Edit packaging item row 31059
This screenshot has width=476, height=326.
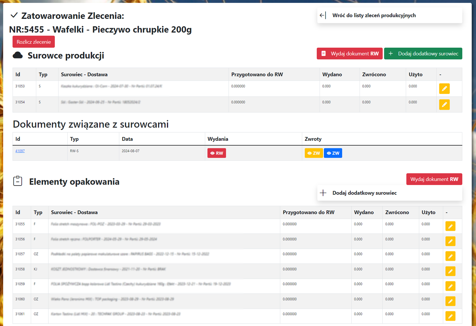(450, 286)
